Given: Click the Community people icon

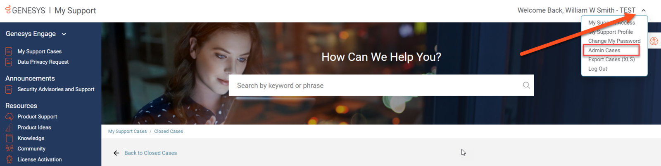Looking at the screenshot, I should point(9,149).
